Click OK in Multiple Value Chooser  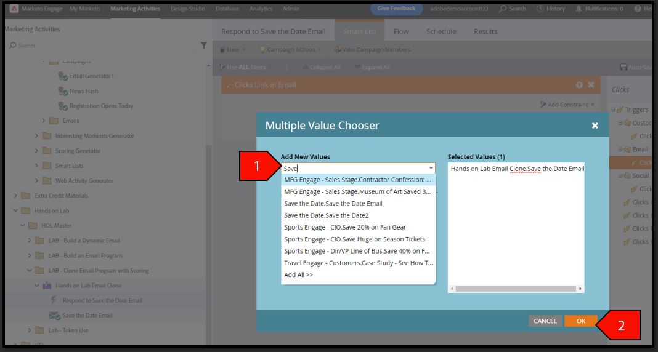[x=581, y=321]
